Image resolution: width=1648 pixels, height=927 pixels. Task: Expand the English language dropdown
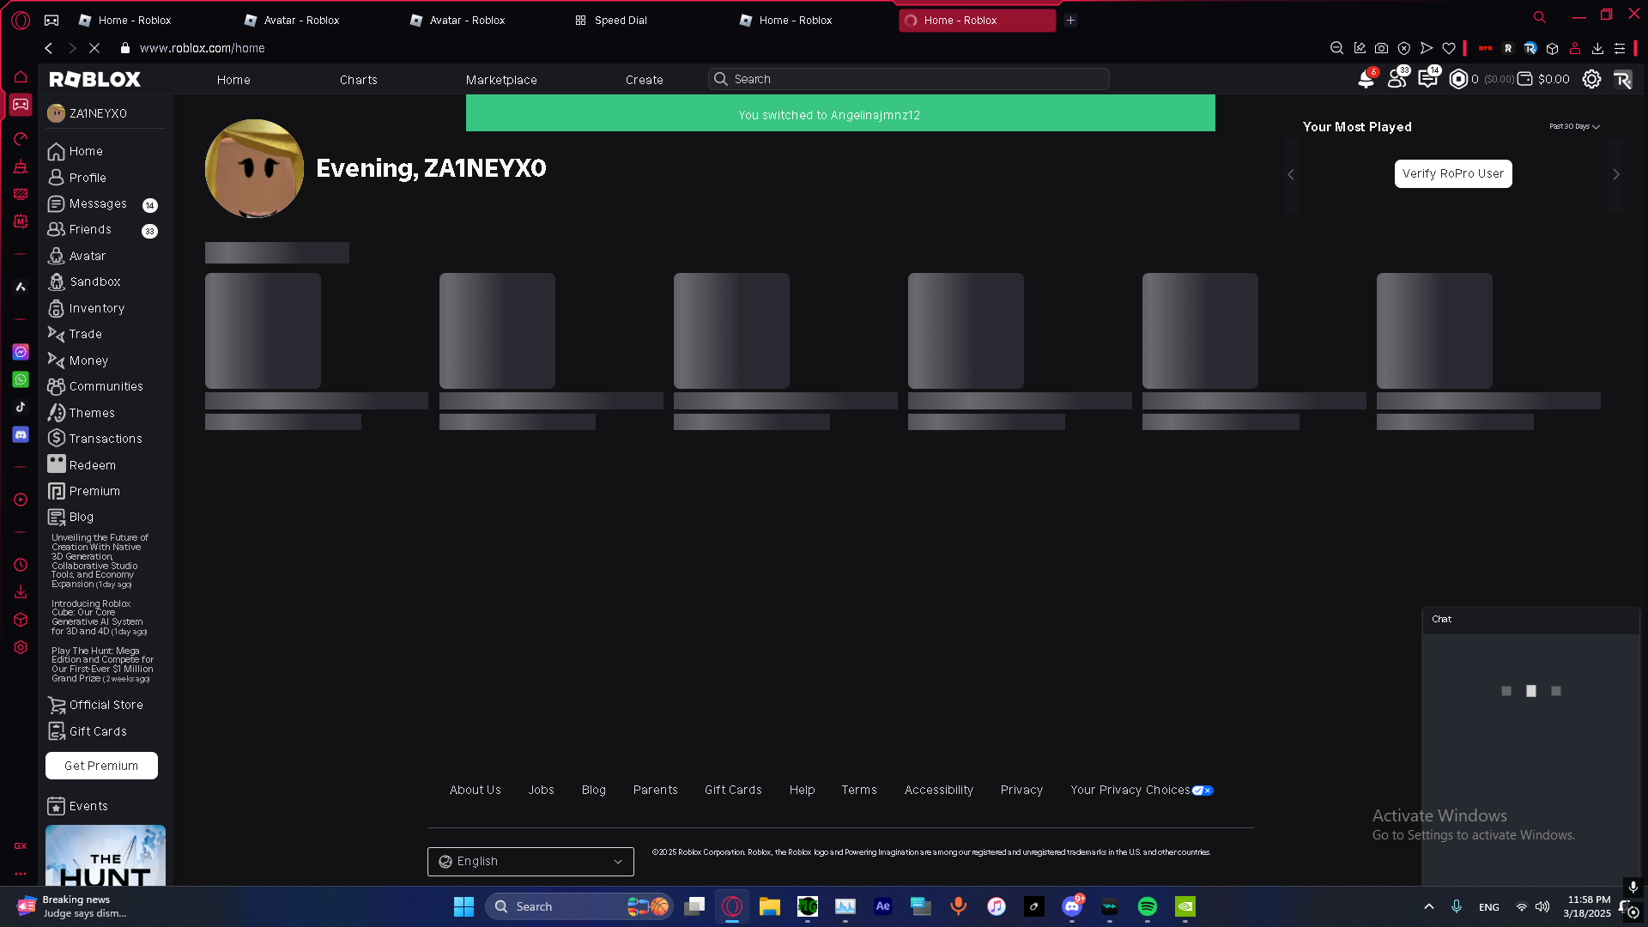coord(530,862)
